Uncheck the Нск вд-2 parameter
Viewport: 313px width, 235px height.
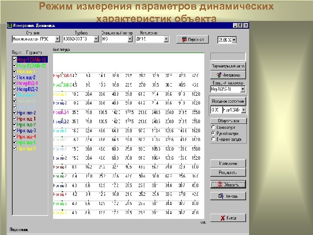[15, 77]
